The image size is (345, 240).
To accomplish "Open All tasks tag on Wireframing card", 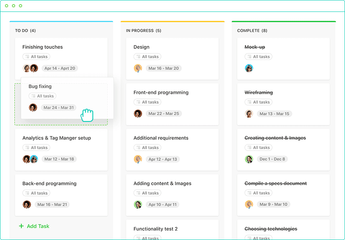I will coord(258,102).
